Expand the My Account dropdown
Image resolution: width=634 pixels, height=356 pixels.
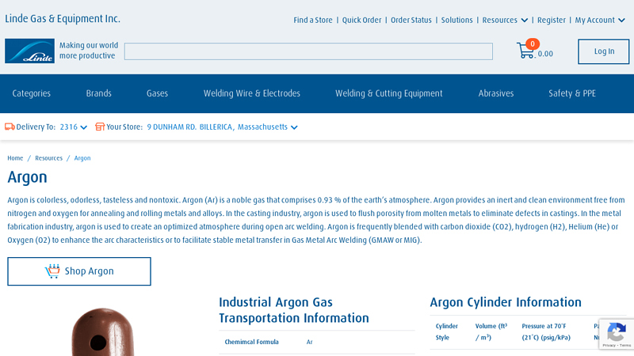tap(600, 20)
